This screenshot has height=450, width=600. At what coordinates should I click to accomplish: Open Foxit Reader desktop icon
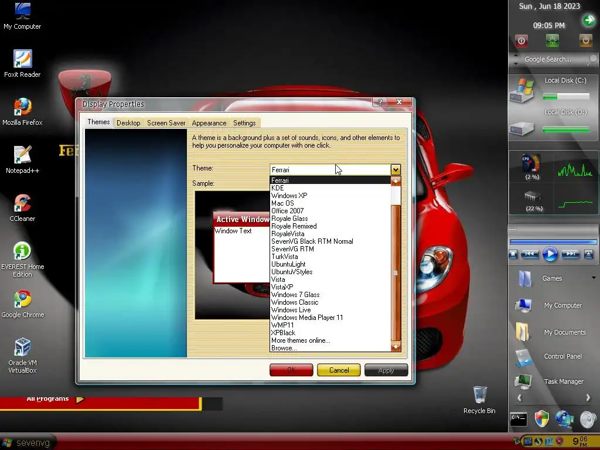pos(22,63)
